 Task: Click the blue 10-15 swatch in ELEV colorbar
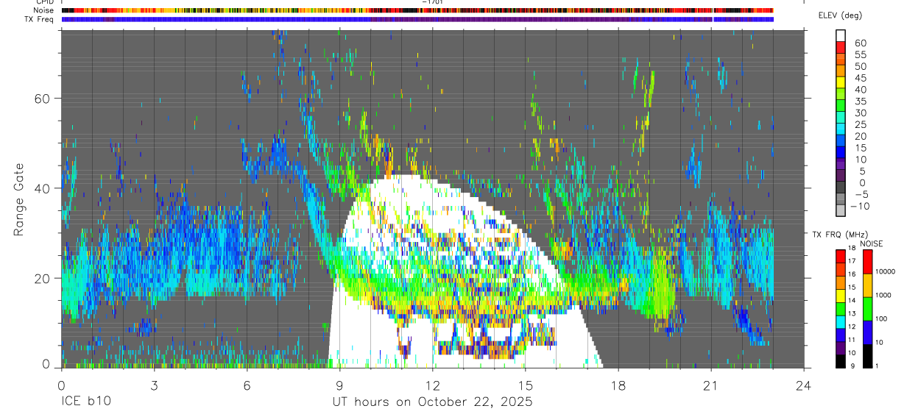coord(841,153)
